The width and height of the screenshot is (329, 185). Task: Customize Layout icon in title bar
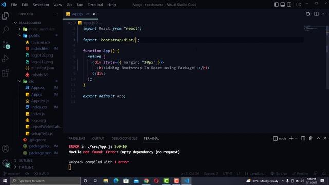pos(299,5)
